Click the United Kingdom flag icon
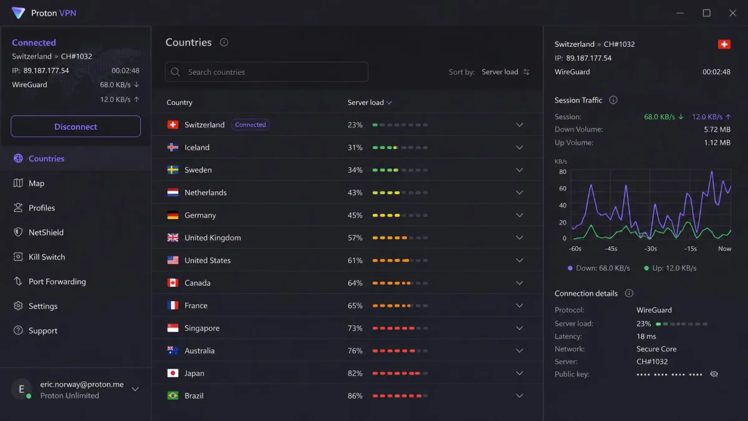 pyautogui.click(x=173, y=238)
